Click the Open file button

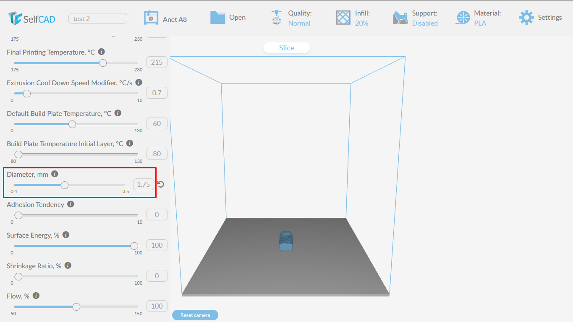click(228, 18)
